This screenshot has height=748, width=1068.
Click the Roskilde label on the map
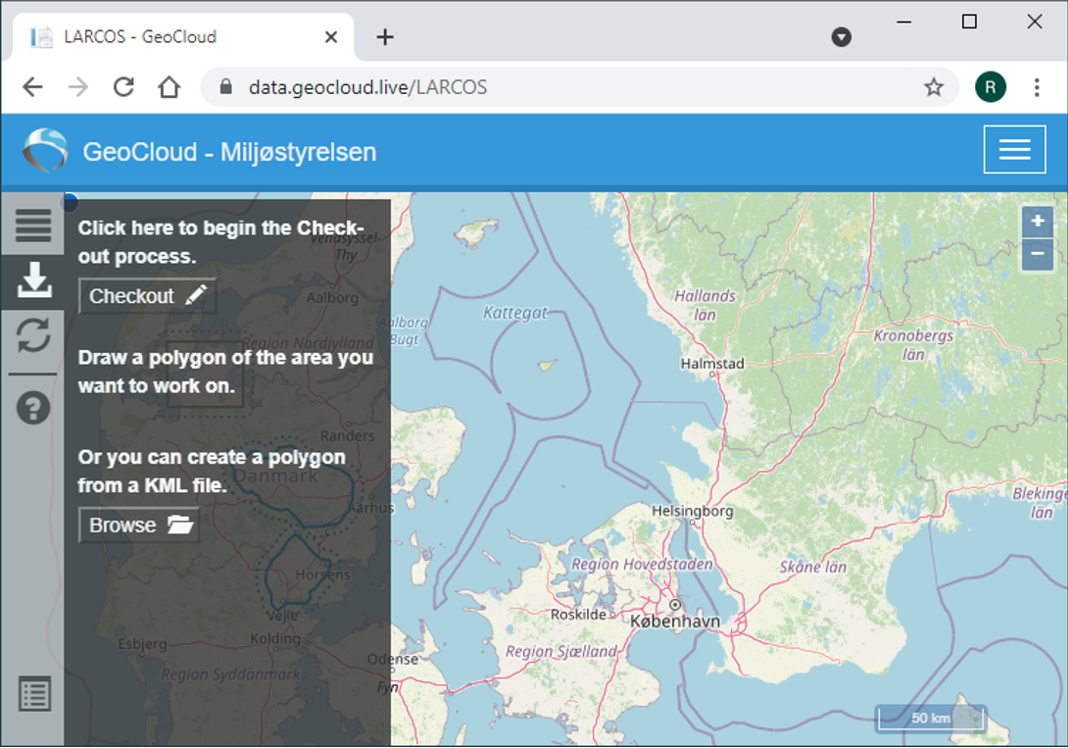click(578, 615)
